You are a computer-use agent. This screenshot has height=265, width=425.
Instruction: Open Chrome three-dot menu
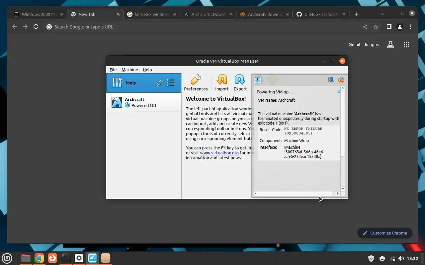point(411,27)
